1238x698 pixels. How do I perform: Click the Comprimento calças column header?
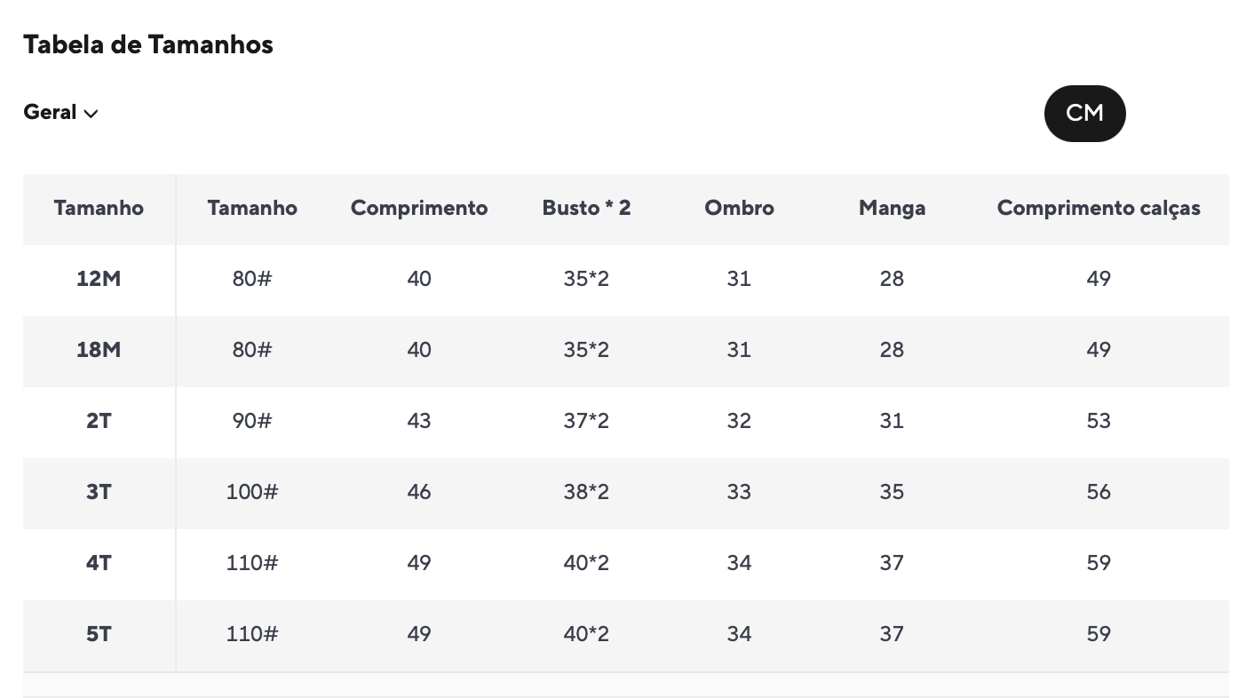1099,208
